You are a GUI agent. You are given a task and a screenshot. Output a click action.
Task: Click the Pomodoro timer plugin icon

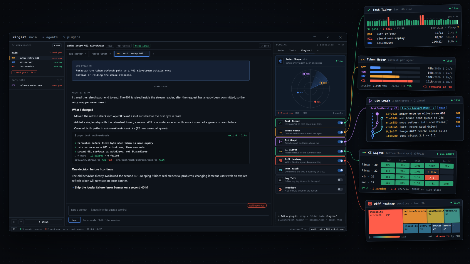tap(280, 189)
